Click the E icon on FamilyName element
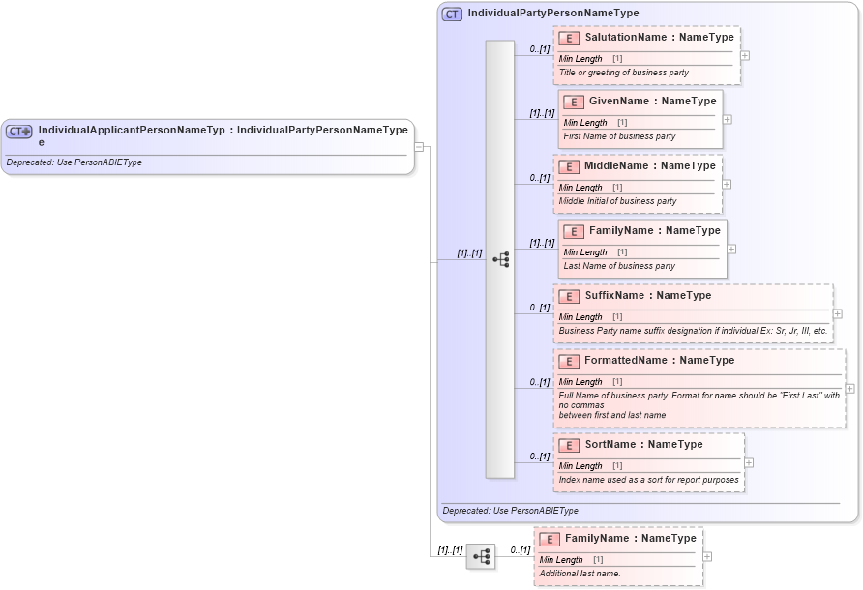 click(x=574, y=231)
